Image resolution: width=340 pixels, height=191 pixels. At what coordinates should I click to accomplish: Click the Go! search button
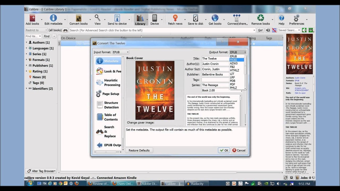pos(260,30)
